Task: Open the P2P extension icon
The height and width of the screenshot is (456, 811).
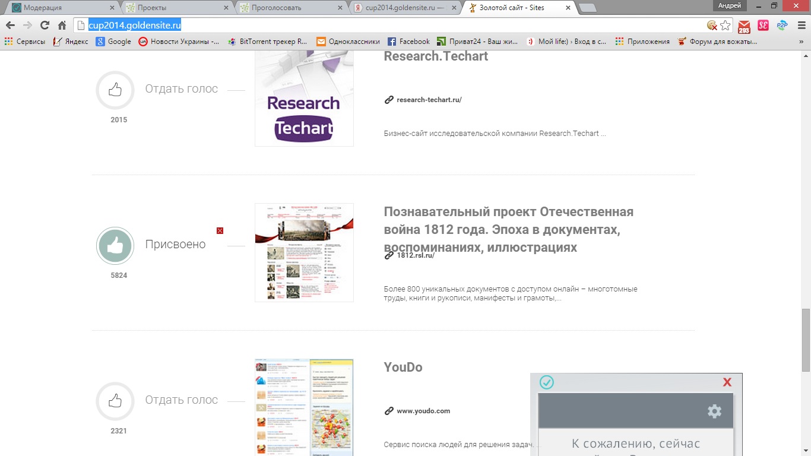Action: tap(782, 26)
